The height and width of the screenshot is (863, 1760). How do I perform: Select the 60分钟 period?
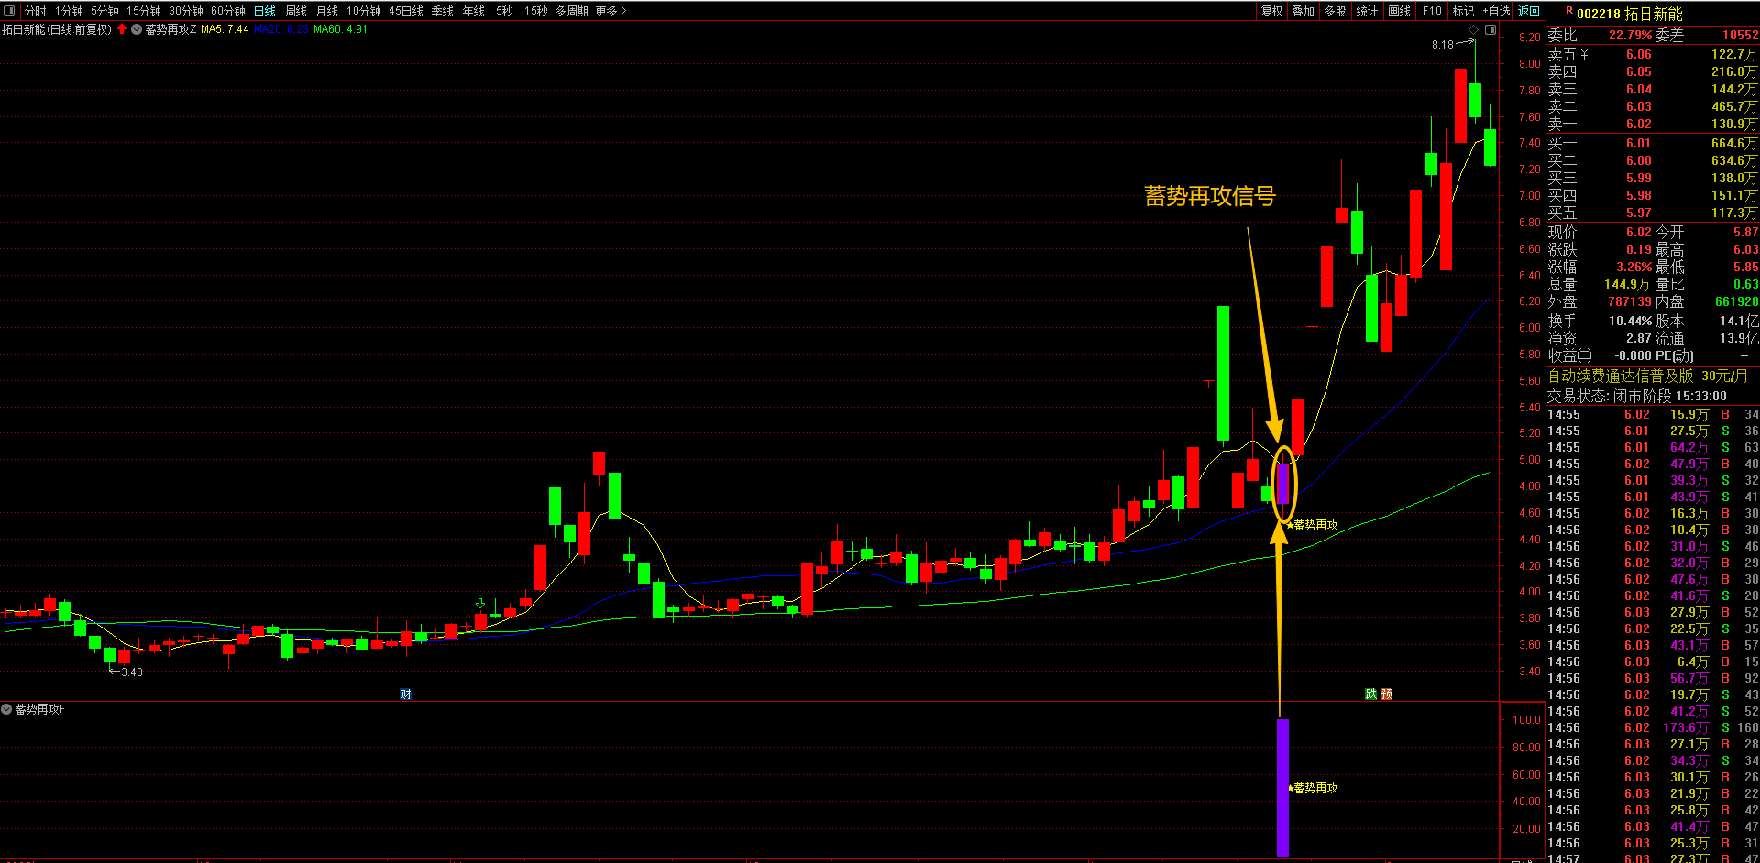pyautogui.click(x=228, y=11)
